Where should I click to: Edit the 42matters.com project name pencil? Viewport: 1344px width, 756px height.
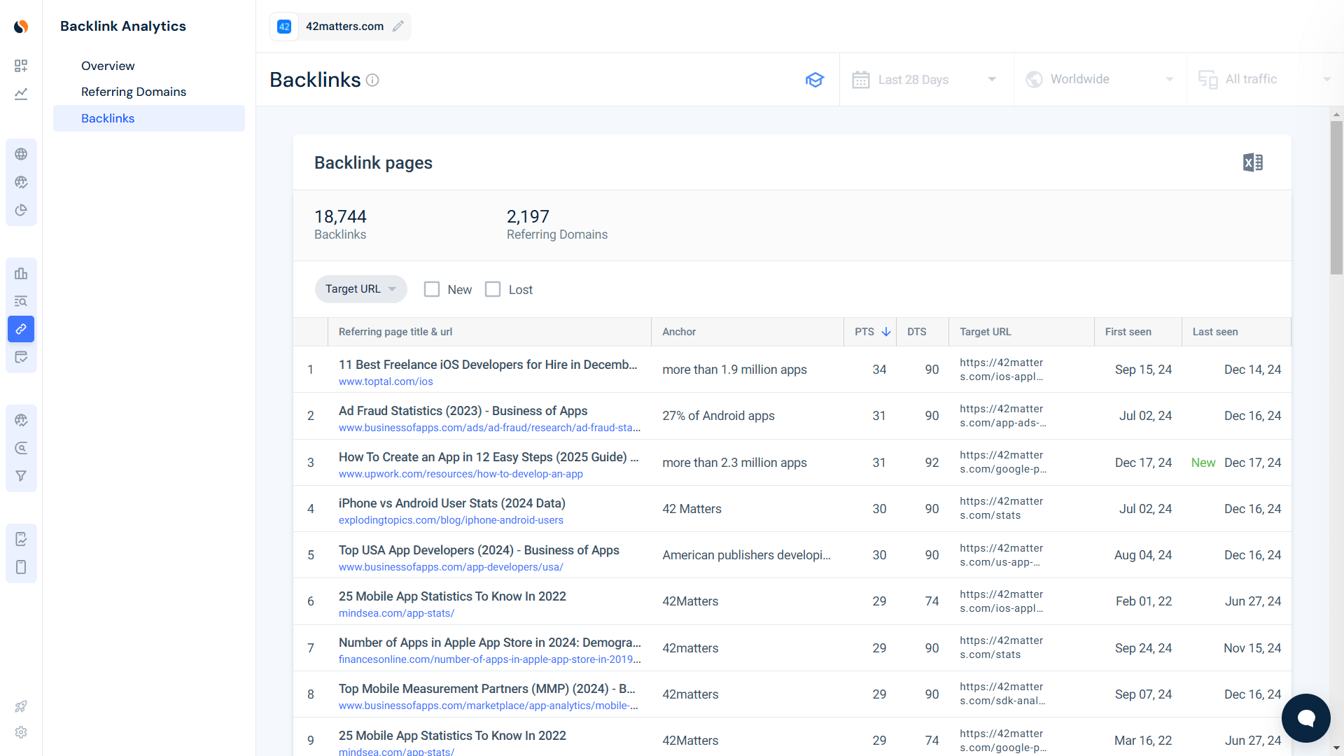pyautogui.click(x=398, y=26)
